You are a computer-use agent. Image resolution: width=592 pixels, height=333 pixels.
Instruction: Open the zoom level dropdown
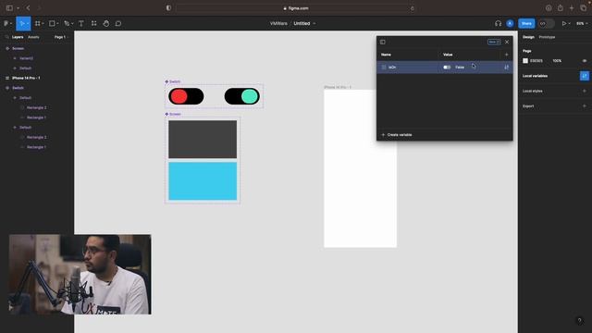(x=582, y=23)
